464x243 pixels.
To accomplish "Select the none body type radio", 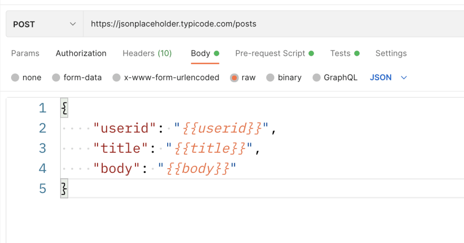I will pyautogui.click(x=15, y=77).
